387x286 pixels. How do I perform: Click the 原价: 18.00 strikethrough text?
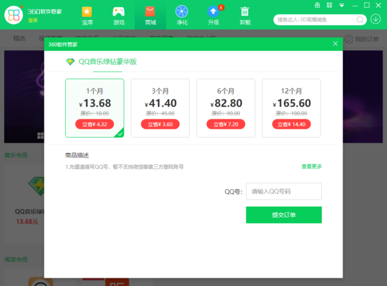(x=95, y=114)
